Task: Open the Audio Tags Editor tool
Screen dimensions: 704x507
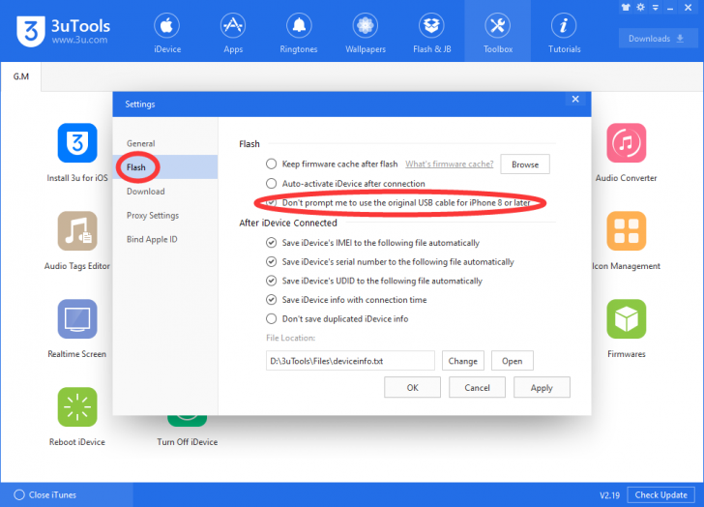Action: click(x=77, y=241)
